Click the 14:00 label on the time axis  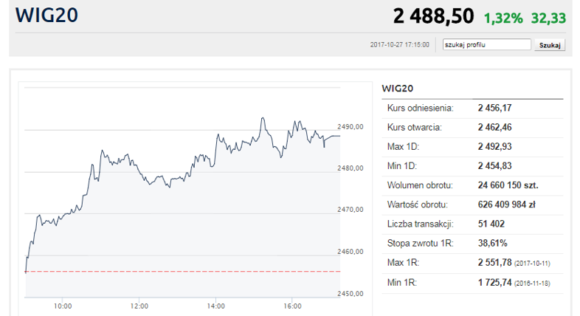click(x=215, y=305)
